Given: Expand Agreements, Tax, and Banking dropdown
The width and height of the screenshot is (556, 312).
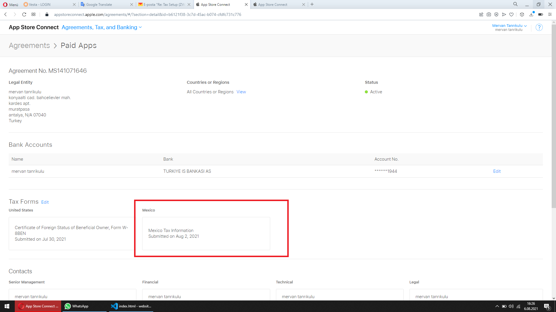Looking at the screenshot, I should pyautogui.click(x=102, y=27).
